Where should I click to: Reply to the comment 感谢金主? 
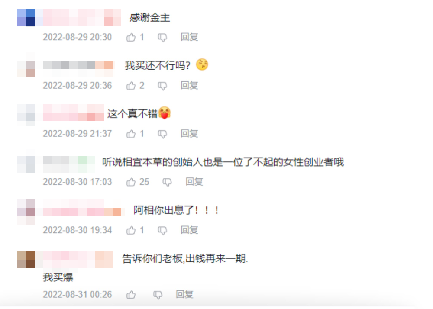click(190, 37)
